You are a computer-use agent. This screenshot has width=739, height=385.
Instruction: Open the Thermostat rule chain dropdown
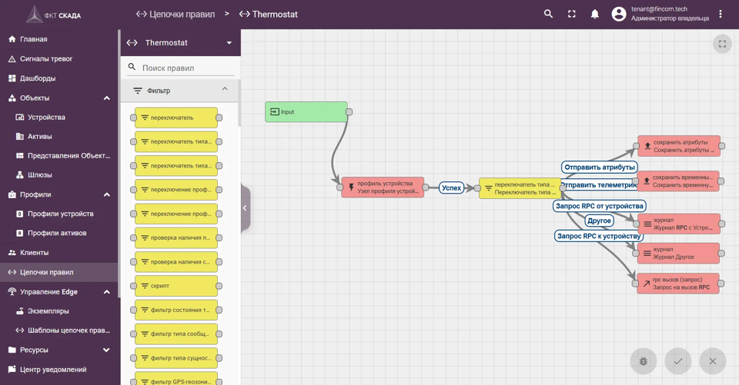pyautogui.click(x=229, y=43)
